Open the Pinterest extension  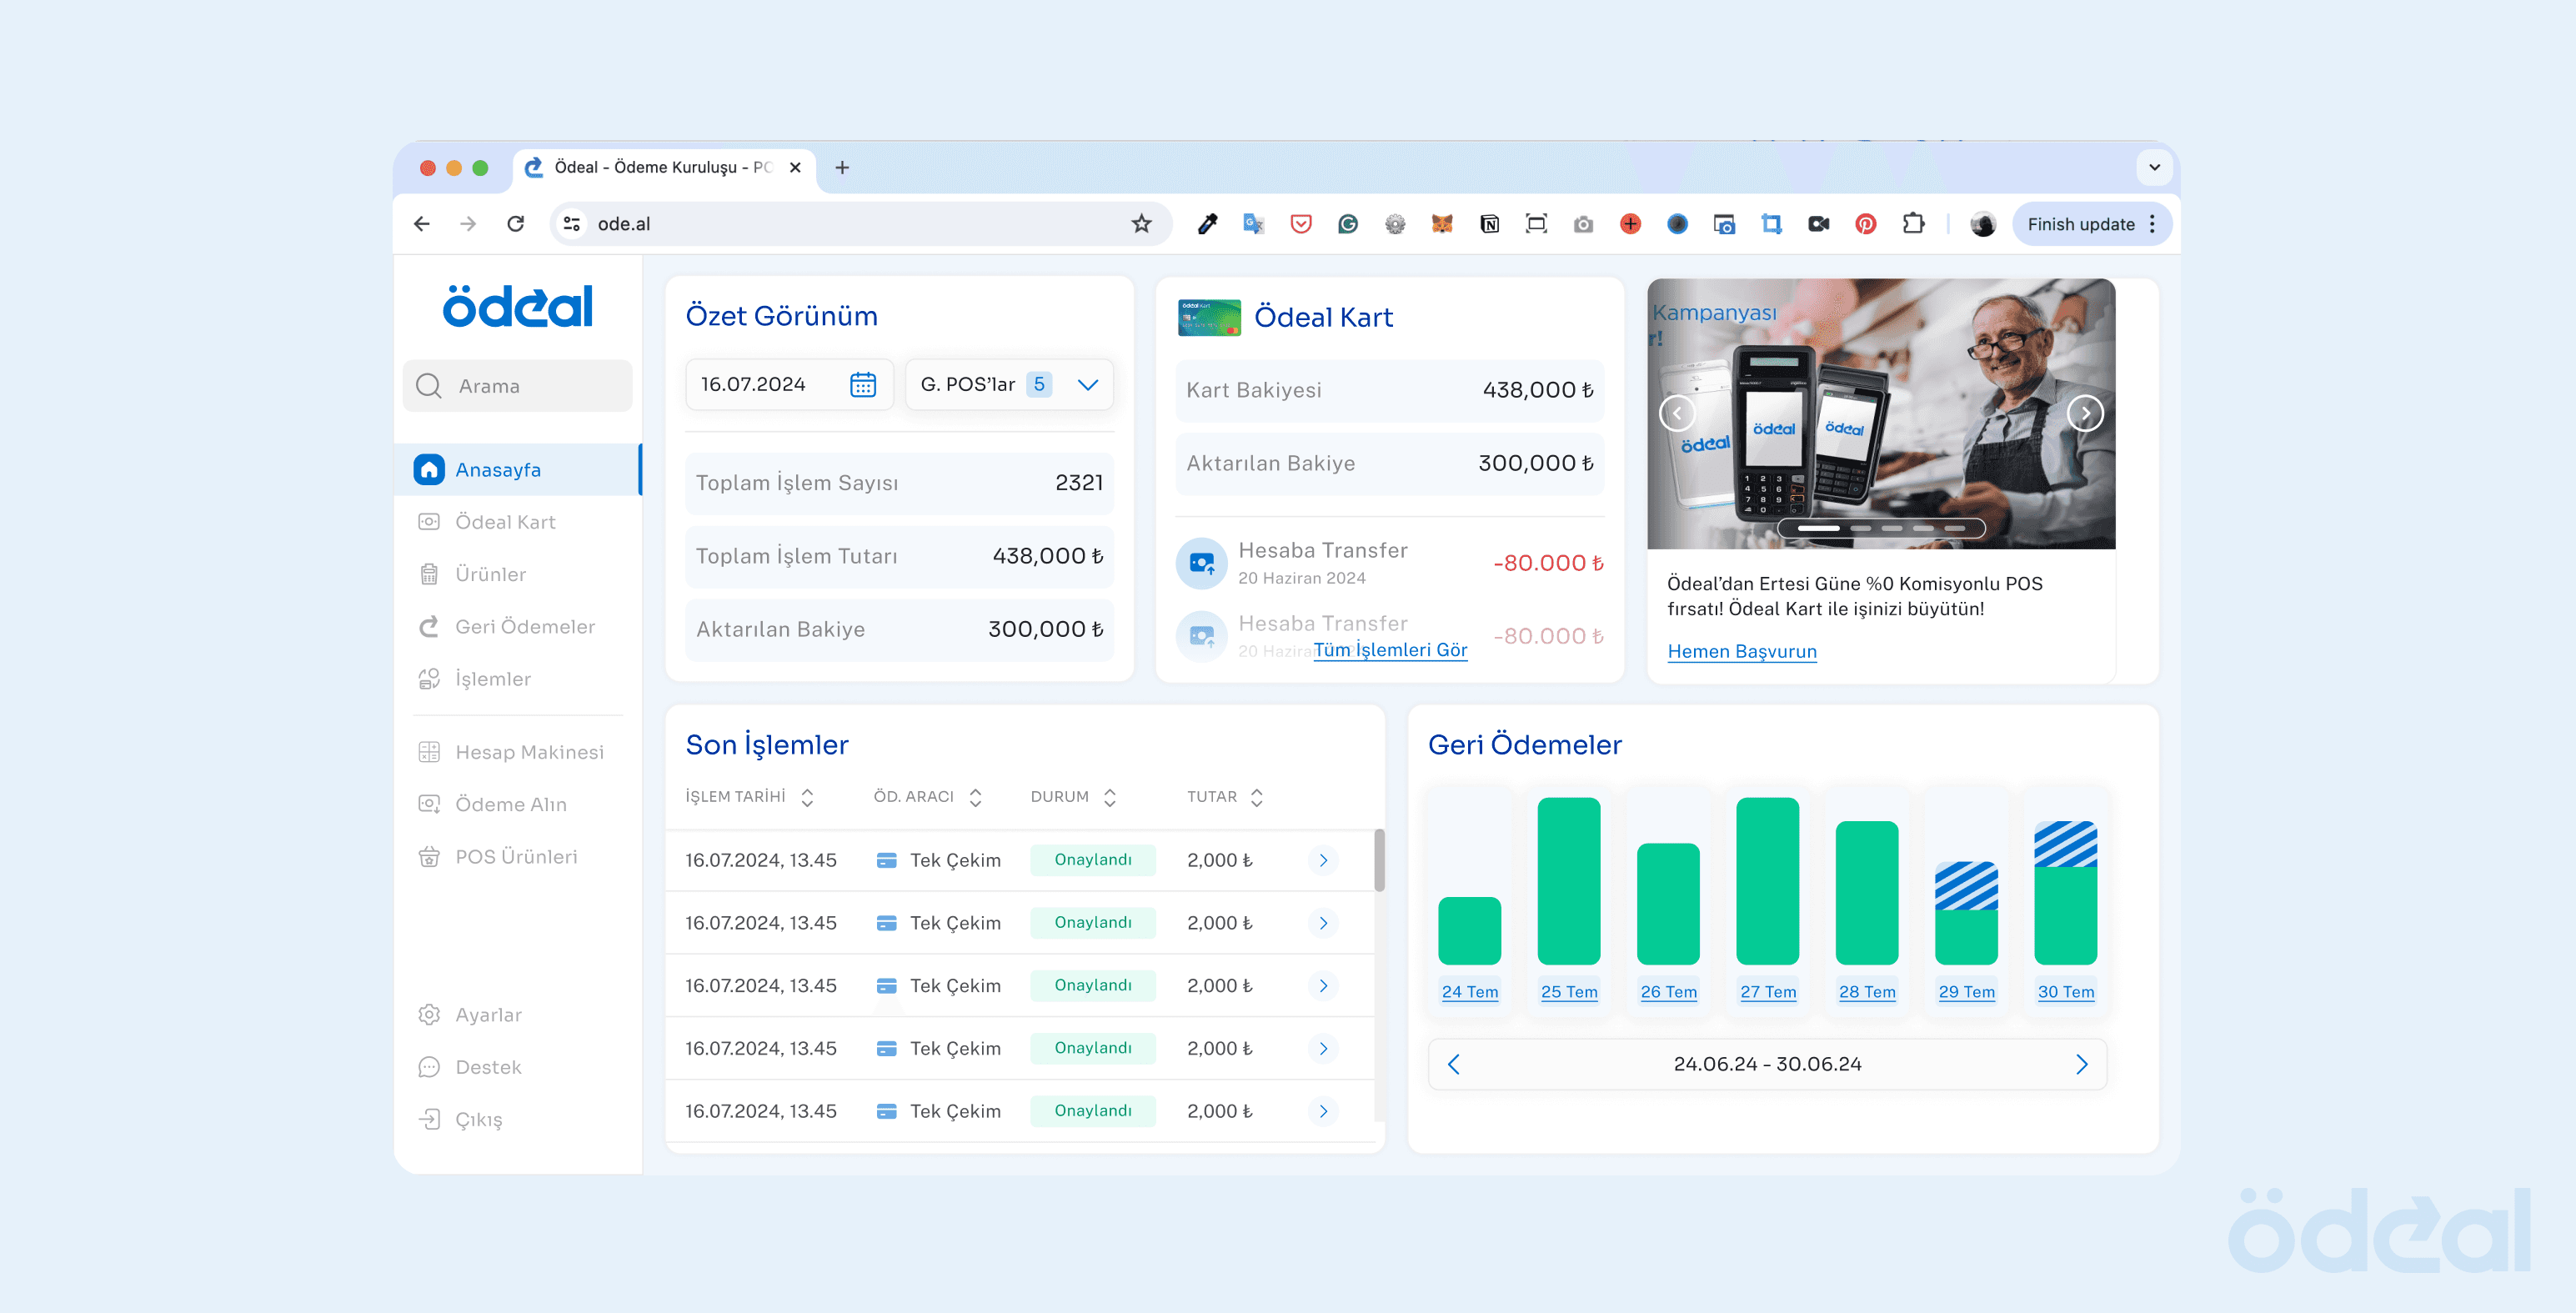1865,224
